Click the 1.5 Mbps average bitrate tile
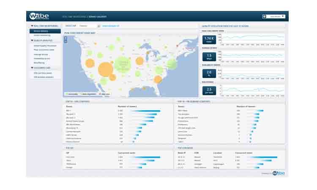 [209, 57]
